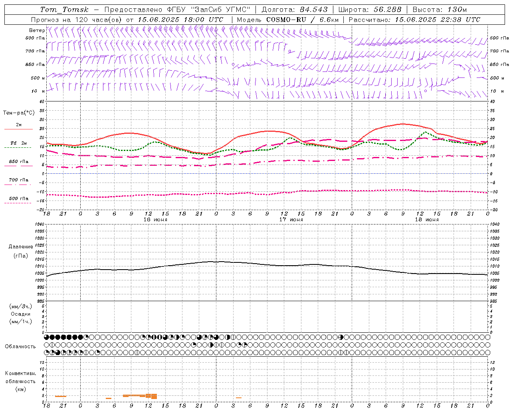This screenshot has width=511, height=409.
Task: Click the 'Предоставлено ФГБУ "ЗапСиб УГМС"' provider text
Action: [177, 10]
